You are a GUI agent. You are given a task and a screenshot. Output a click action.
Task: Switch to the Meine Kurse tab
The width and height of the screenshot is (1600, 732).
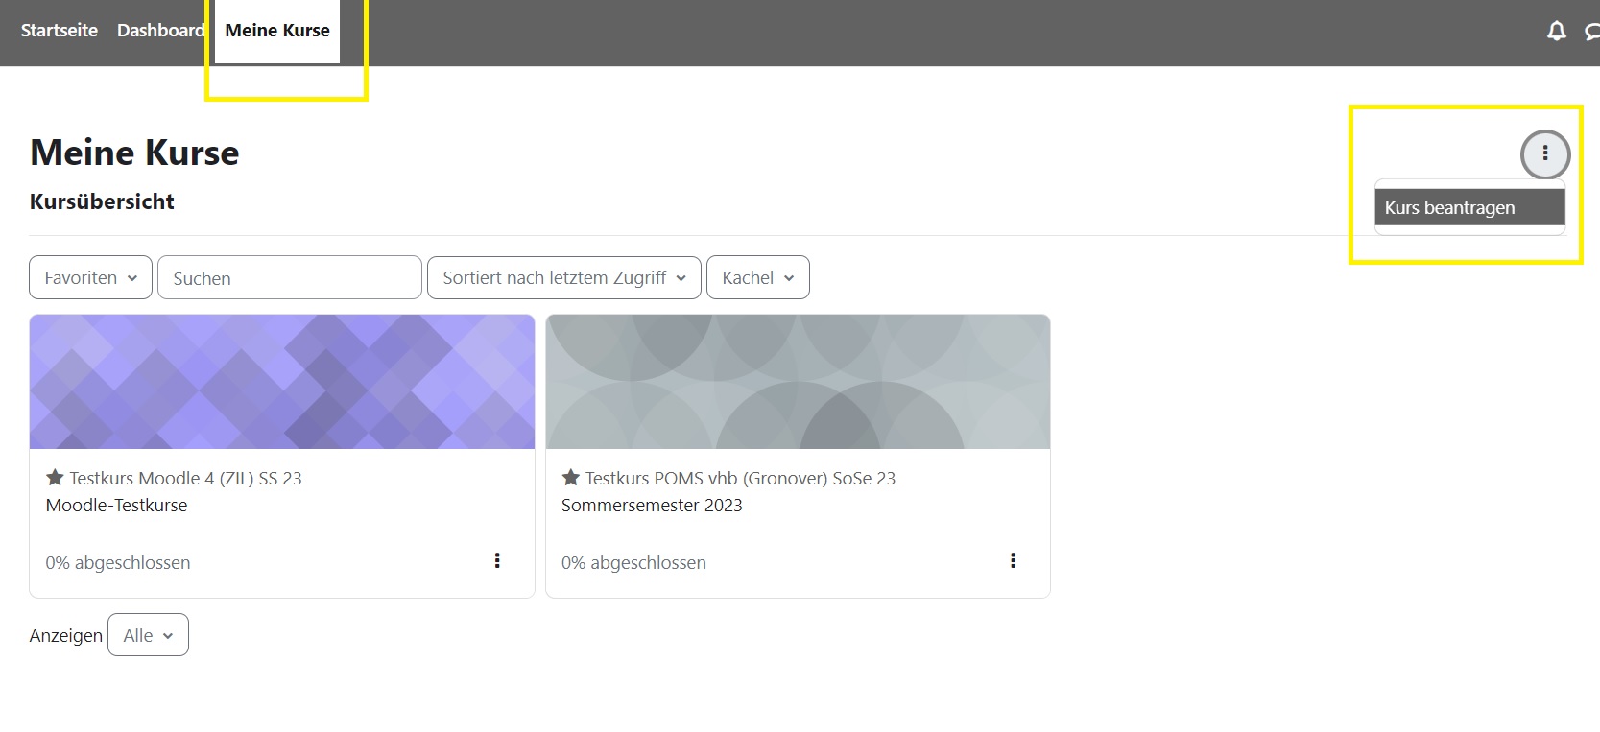point(277,31)
